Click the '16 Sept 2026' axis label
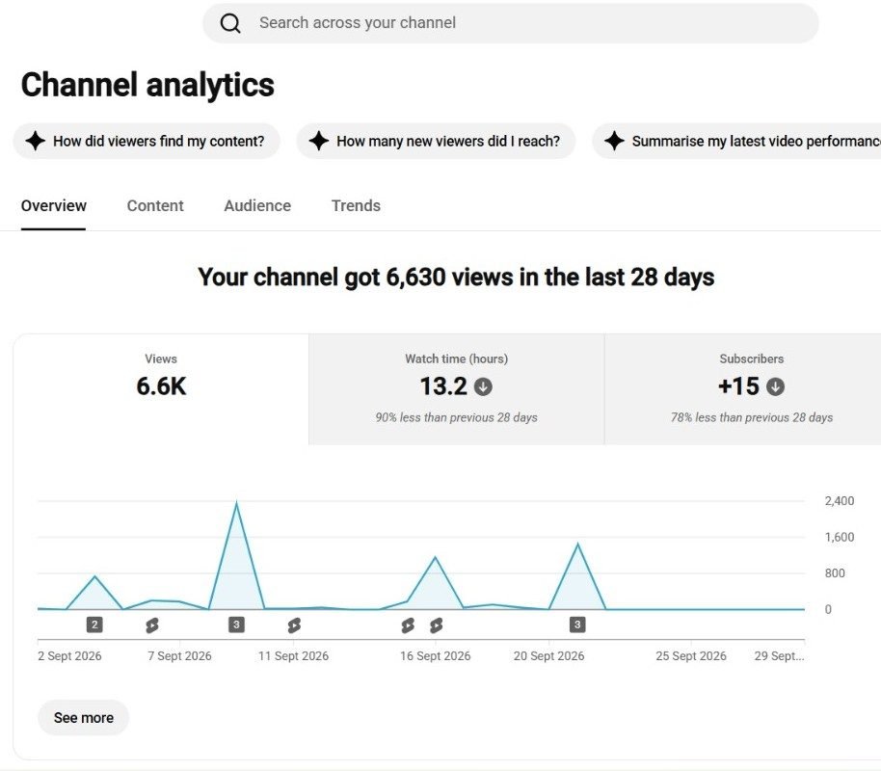This screenshot has width=881, height=771. click(x=436, y=655)
